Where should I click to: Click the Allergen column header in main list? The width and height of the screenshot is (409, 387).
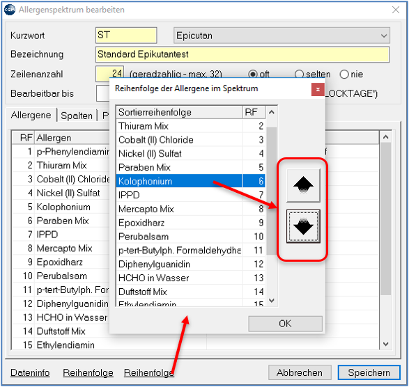point(72,138)
